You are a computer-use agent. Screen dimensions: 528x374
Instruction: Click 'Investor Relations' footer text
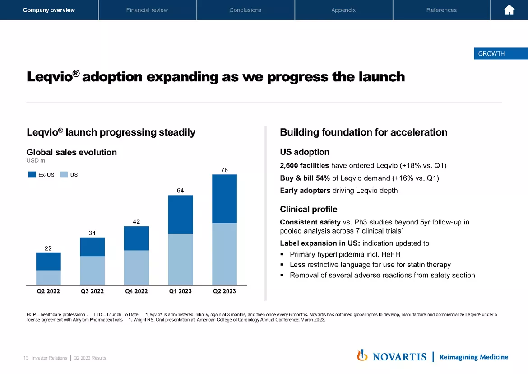(50, 358)
